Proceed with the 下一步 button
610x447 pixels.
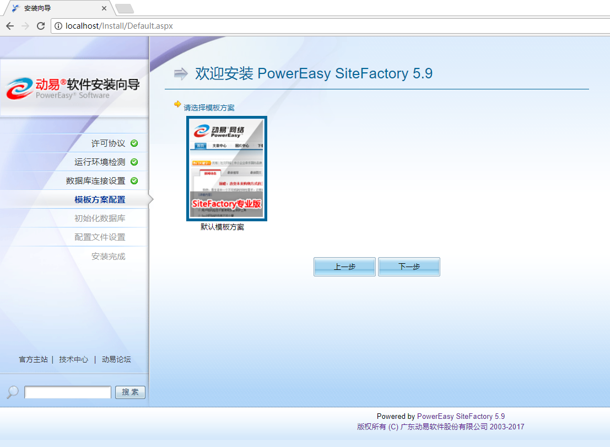click(x=409, y=267)
